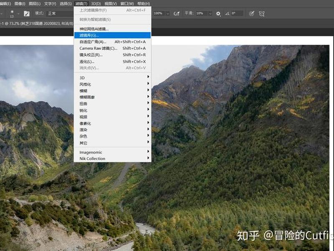Viewport: 334px width, 251px height.
Task: Expand the 3D filter submenu
Action: coord(112,78)
